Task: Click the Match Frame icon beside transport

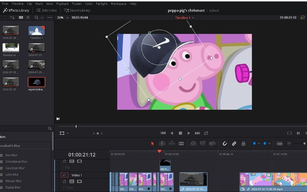Action: click(289, 133)
